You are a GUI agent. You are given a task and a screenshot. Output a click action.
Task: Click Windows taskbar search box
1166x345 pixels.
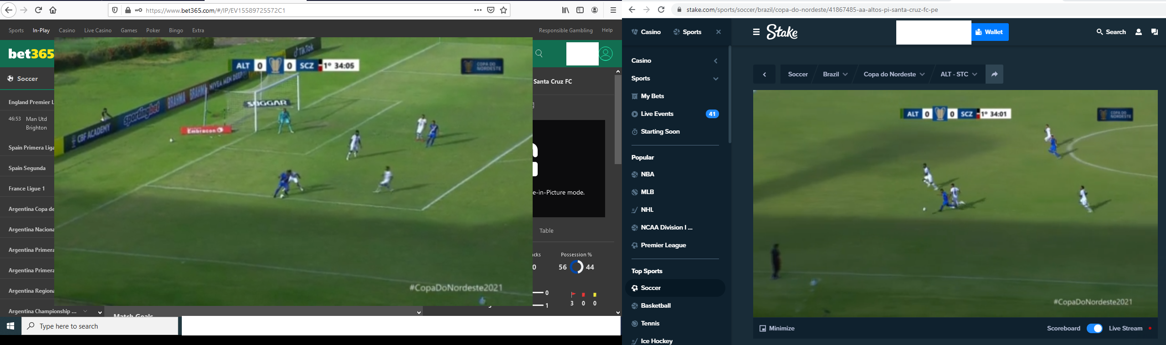pyautogui.click(x=100, y=326)
